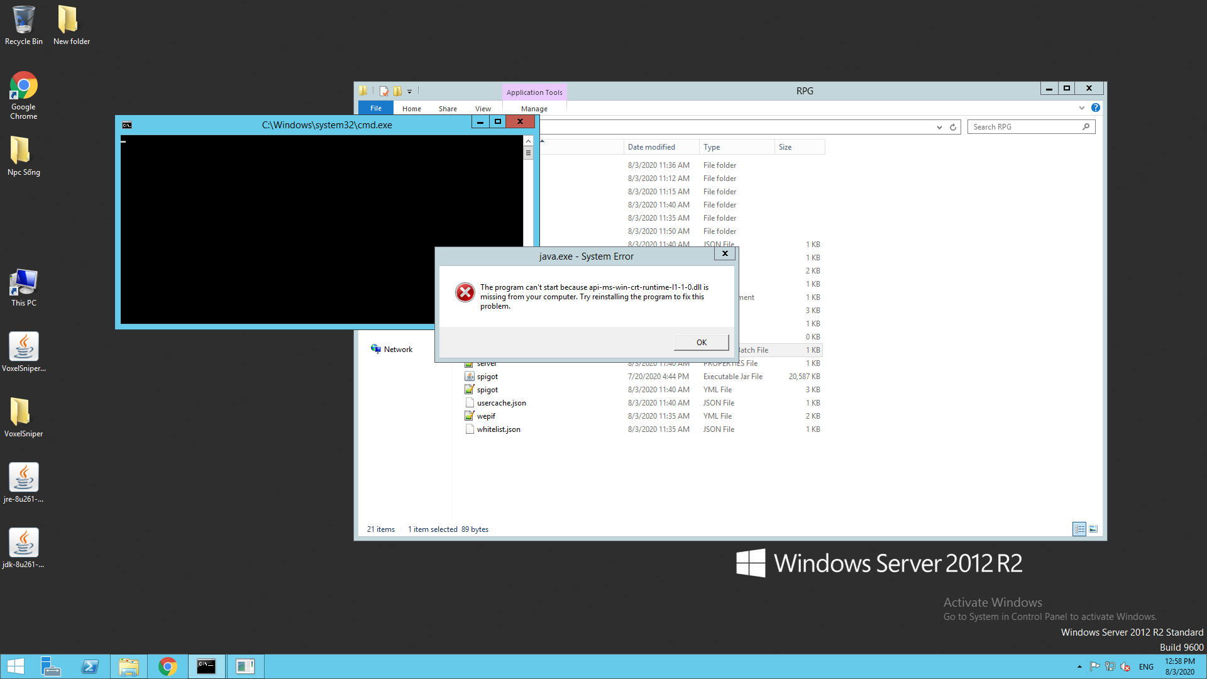Open the Manage tab under Application Tools
Viewport: 1207px width, 679px height.
click(x=534, y=109)
